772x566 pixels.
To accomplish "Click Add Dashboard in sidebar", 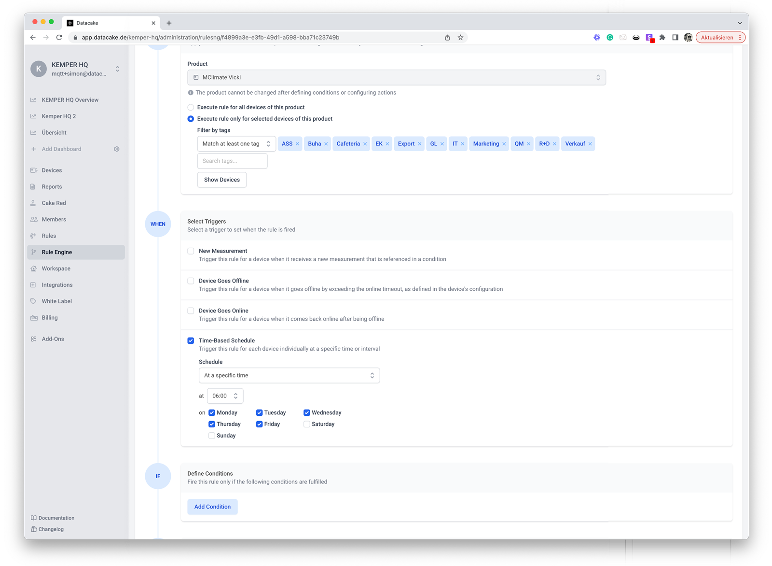I will tap(61, 149).
